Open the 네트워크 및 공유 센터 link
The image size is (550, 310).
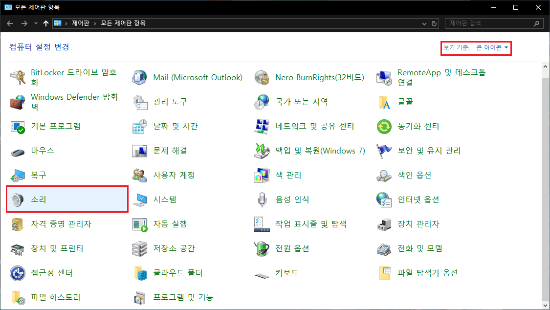pyautogui.click(x=314, y=126)
